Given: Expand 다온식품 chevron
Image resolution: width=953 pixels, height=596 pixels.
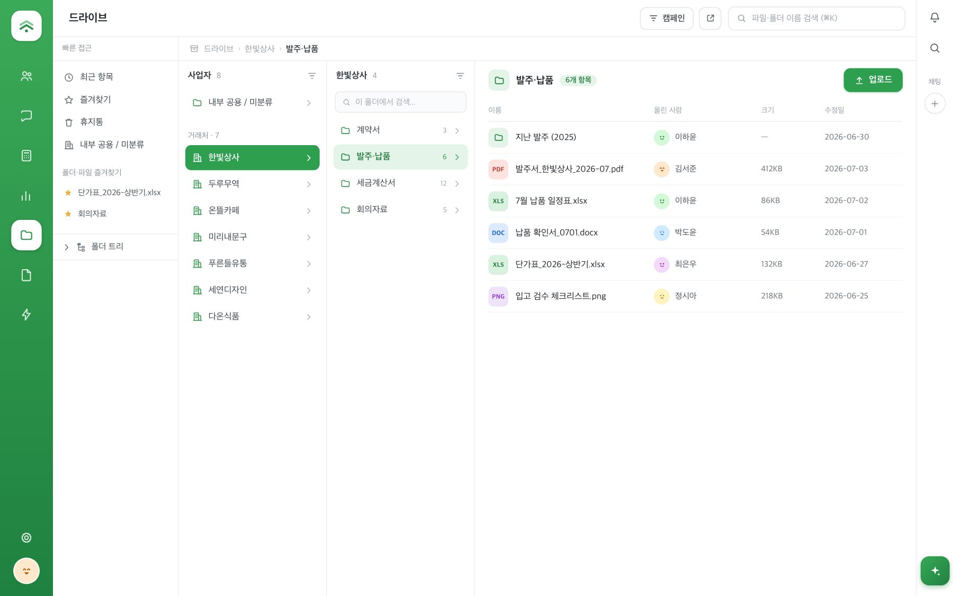Looking at the screenshot, I should (x=309, y=317).
